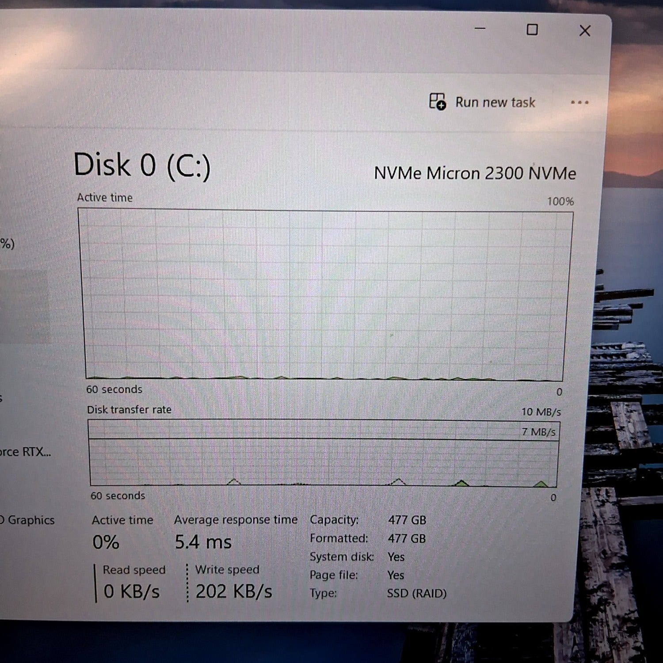Select the Average response time value
The width and height of the screenshot is (663, 663).
tap(204, 541)
